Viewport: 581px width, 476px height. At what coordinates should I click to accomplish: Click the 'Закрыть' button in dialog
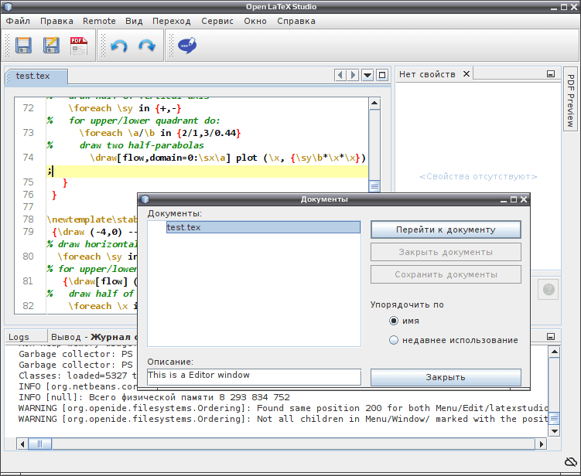(x=446, y=377)
